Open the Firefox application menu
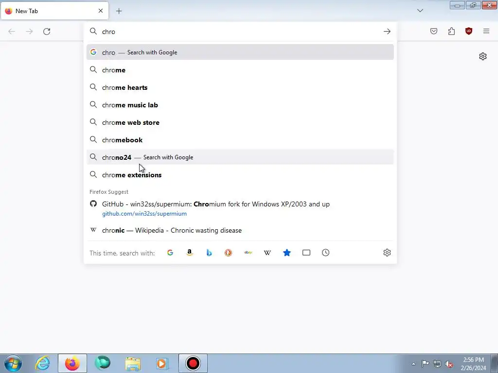 [x=486, y=31]
